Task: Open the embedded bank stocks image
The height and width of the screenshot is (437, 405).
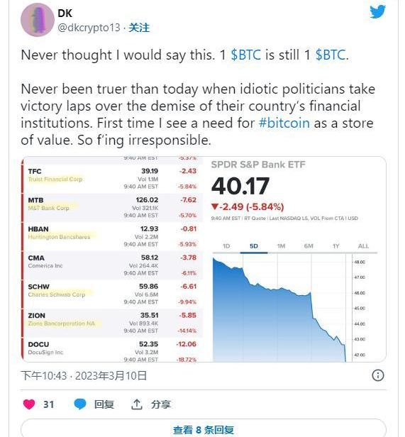Action: (x=204, y=259)
